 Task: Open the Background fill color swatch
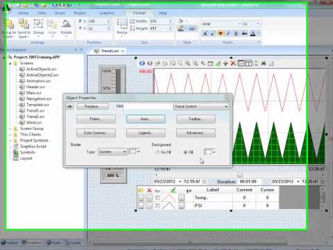click(x=210, y=152)
